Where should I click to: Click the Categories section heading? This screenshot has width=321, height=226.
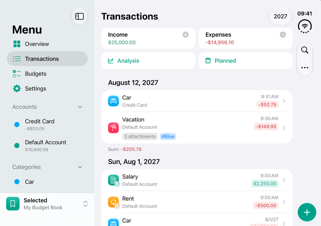click(x=26, y=167)
